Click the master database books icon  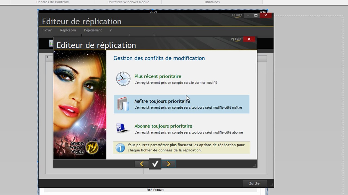coord(123,104)
